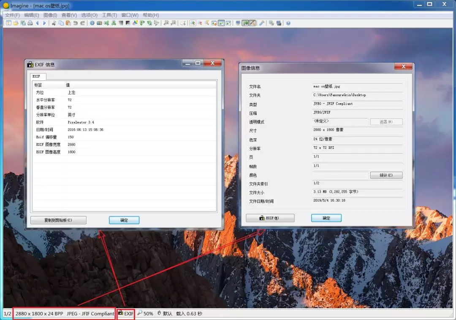Open settings with the wrench icon
The image size is (456, 320).
[262, 23]
